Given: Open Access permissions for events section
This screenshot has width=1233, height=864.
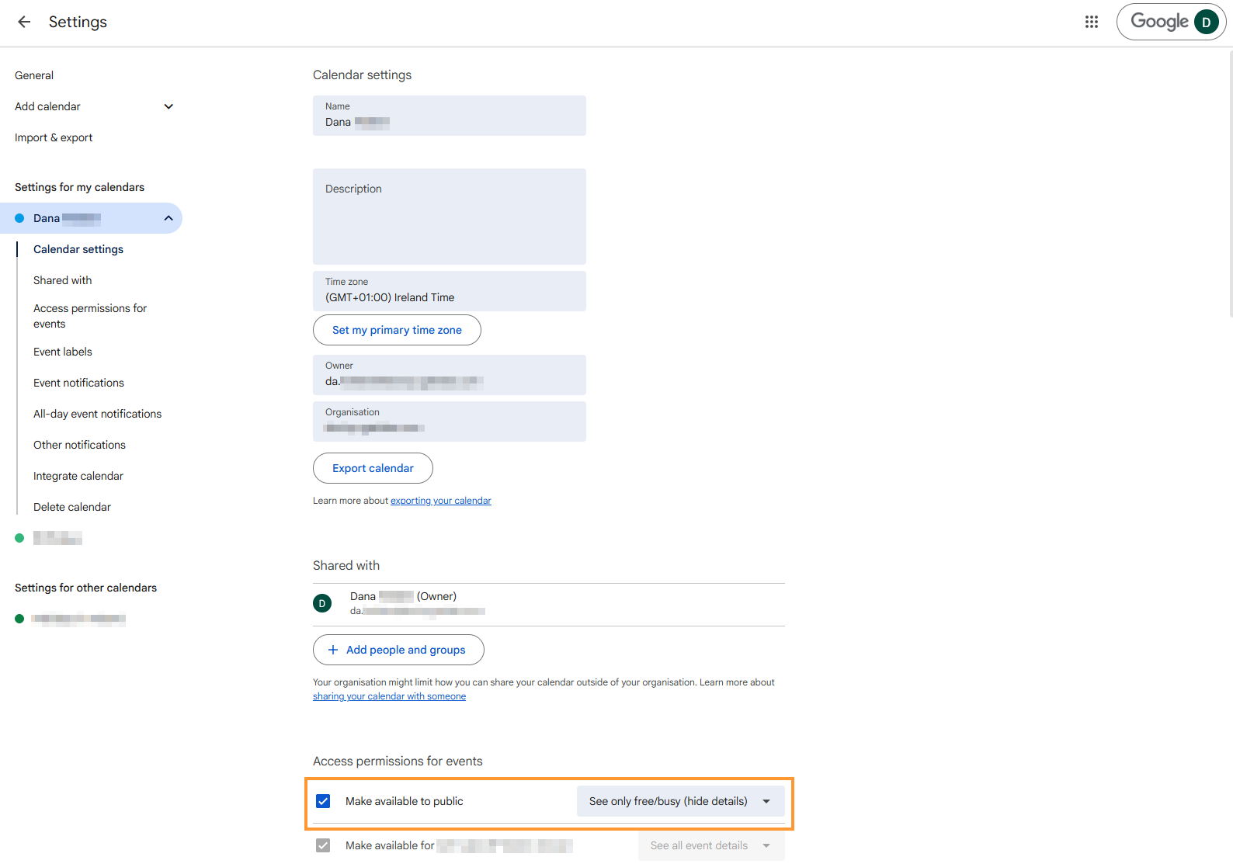Looking at the screenshot, I should click(x=90, y=316).
